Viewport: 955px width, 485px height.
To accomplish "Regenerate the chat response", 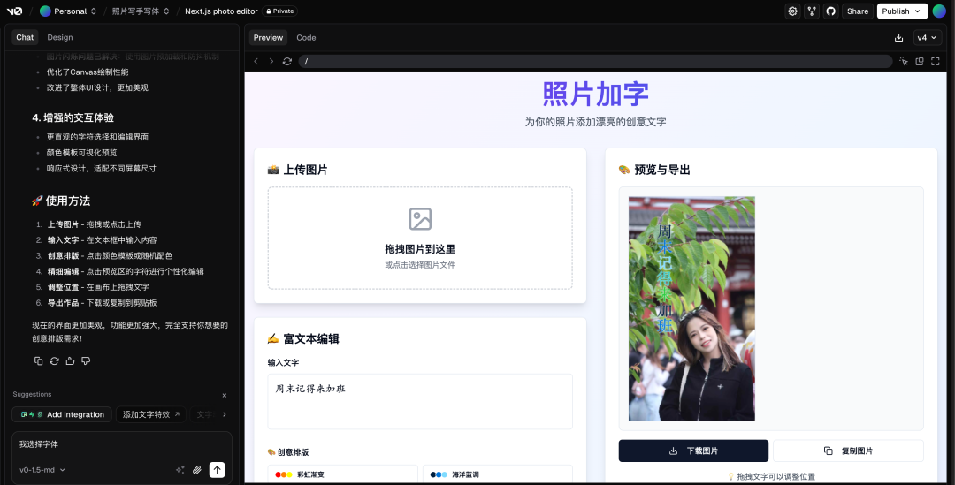I will coord(54,360).
